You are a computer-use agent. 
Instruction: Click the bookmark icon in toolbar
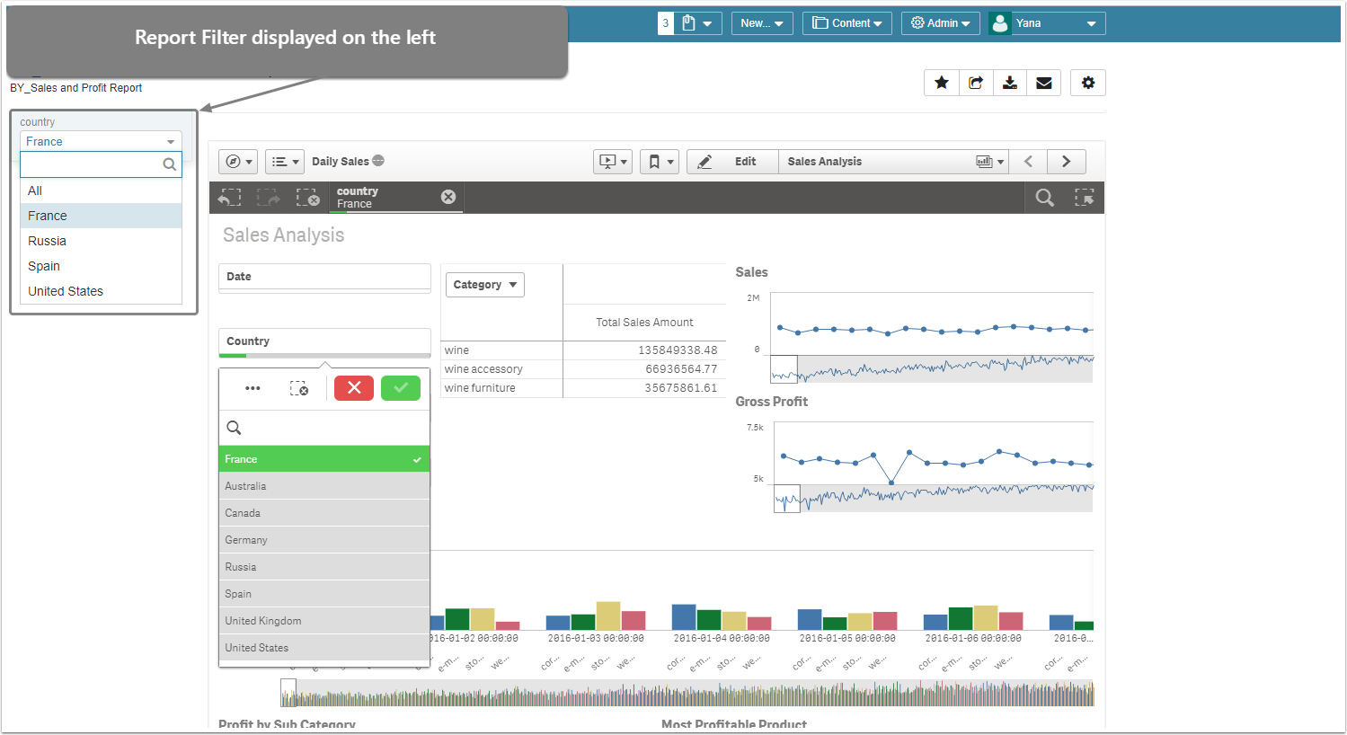[x=659, y=162]
